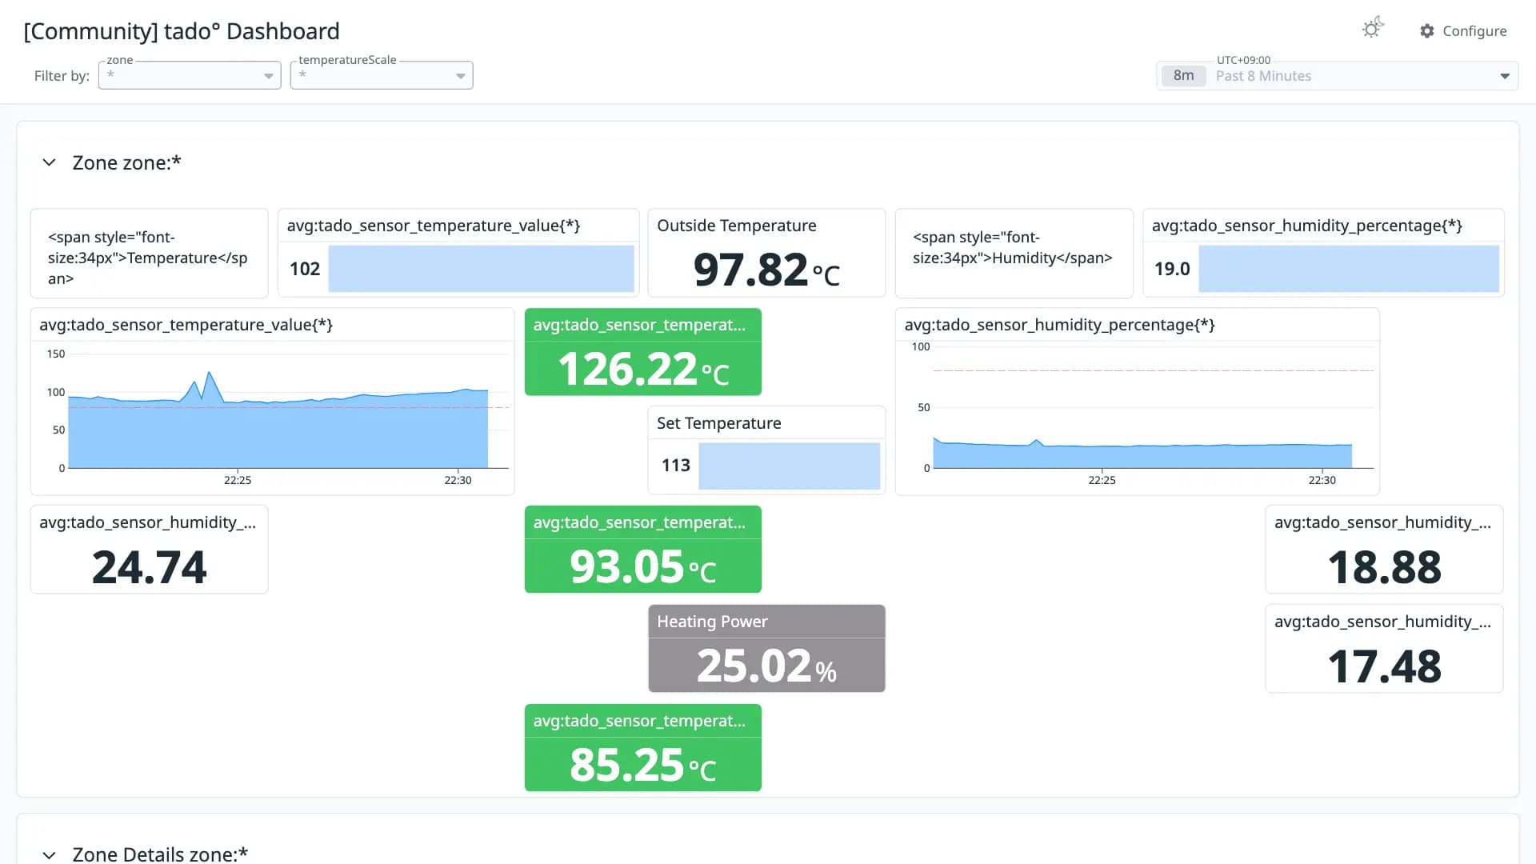Click the 8m time range badge

[1183, 76]
